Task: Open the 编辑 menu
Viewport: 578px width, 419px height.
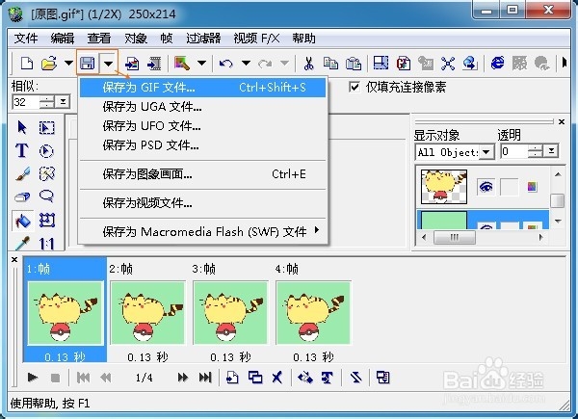Action: [63, 39]
